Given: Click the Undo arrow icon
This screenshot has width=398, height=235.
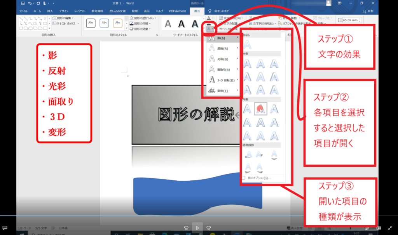Looking at the screenshot, I should (30, 3).
